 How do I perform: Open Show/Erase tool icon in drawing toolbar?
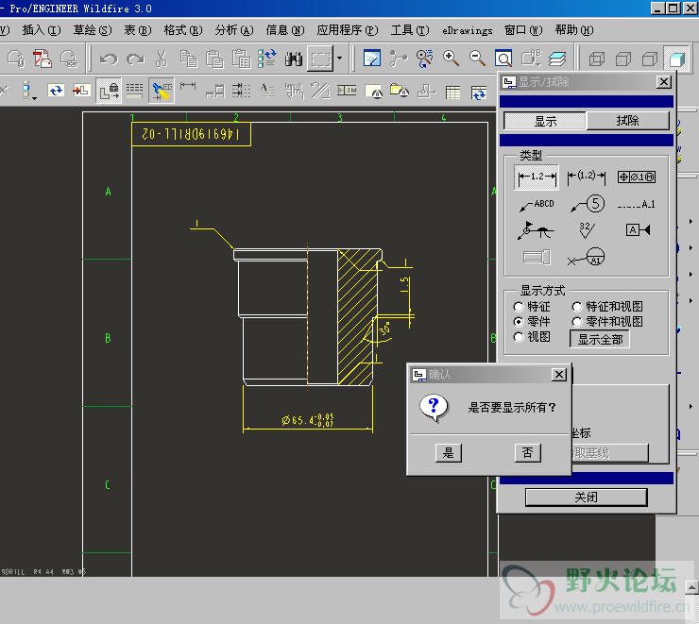(x=161, y=91)
